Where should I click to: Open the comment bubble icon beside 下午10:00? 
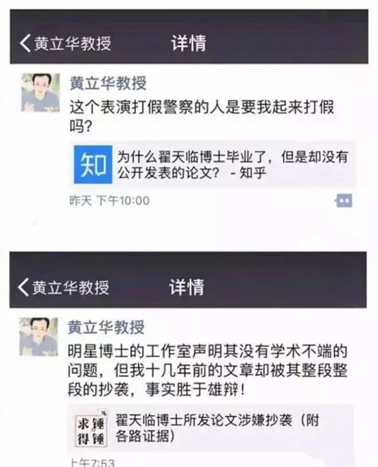[344, 200]
